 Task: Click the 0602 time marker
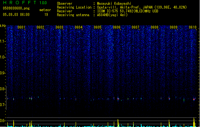point(40,27)
